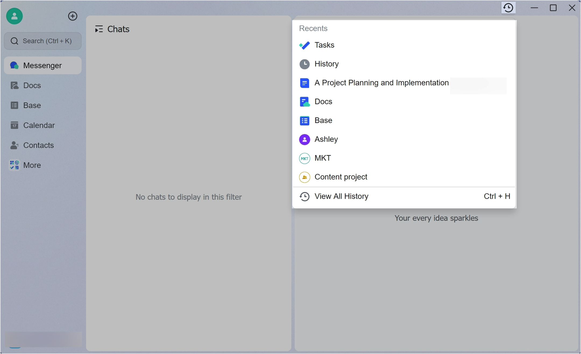Open the Ashley chat from Recents

tap(326, 139)
